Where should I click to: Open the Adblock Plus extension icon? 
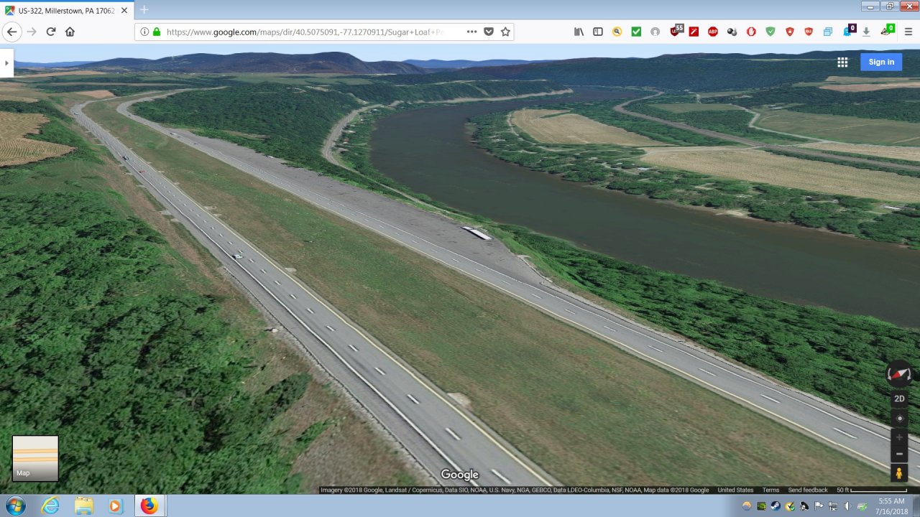pyautogui.click(x=713, y=32)
